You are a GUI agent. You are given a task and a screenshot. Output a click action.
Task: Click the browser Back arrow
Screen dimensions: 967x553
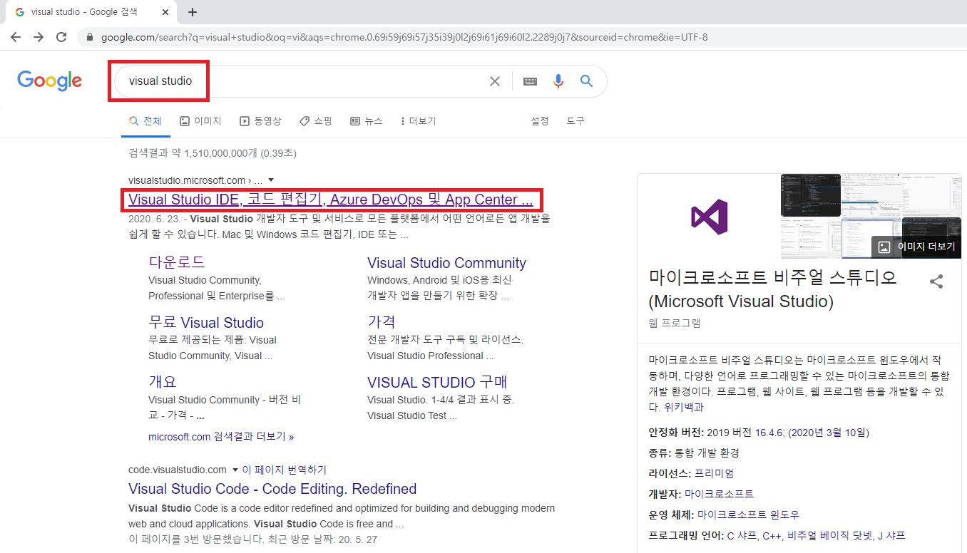[x=16, y=37]
